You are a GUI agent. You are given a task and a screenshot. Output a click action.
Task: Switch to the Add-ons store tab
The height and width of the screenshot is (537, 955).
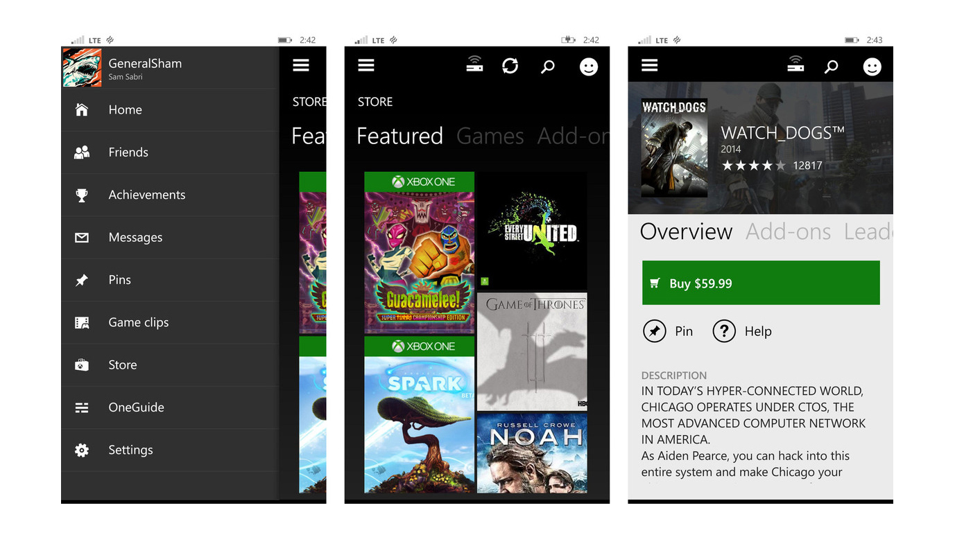[573, 136]
